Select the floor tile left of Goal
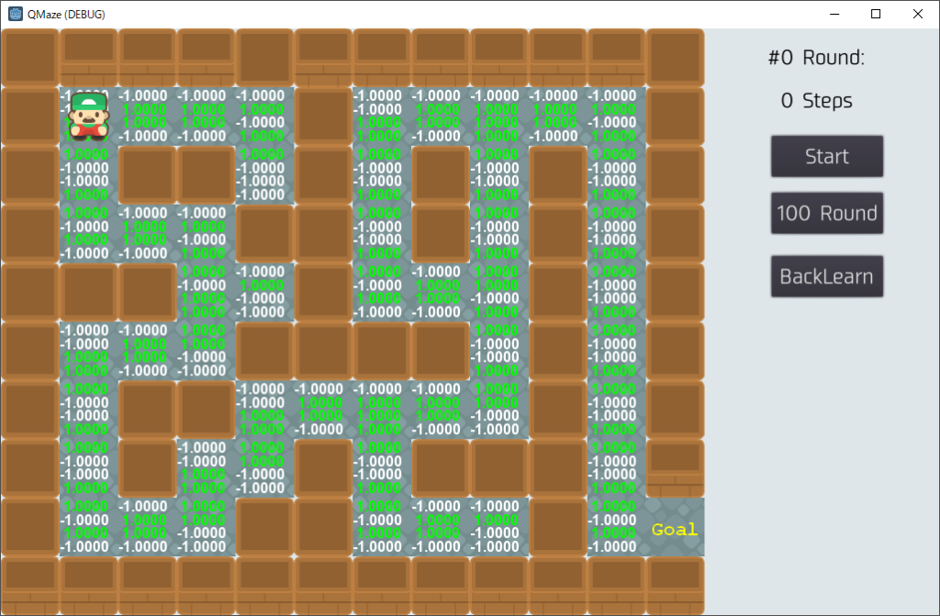This screenshot has width=940, height=616. pyautogui.click(x=616, y=527)
